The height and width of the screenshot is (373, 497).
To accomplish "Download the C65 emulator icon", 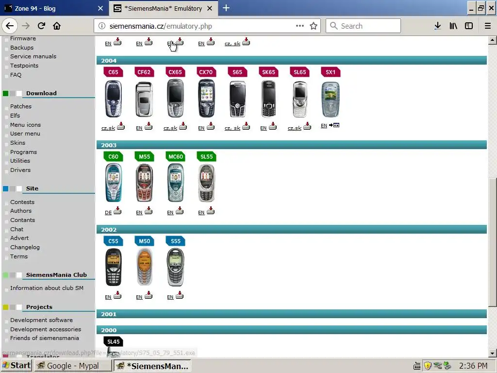I will click(121, 126).
